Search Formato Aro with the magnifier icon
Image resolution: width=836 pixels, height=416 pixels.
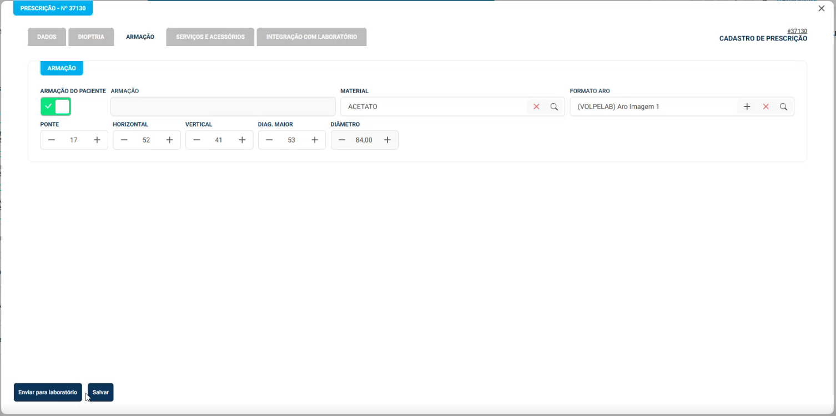784,106
